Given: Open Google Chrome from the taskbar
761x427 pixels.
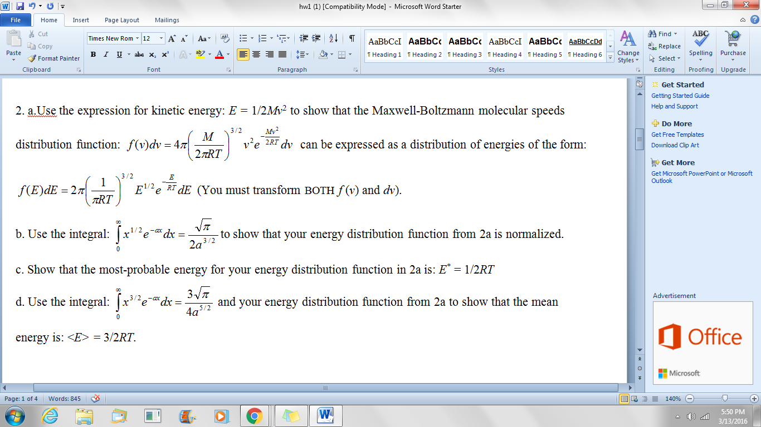Looking at the screenshot, I should click(x=255, y=415).
